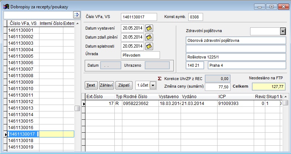291x154 pixels.
Task: Select invoice row 1461130019
Action: [x=41, y=147]
